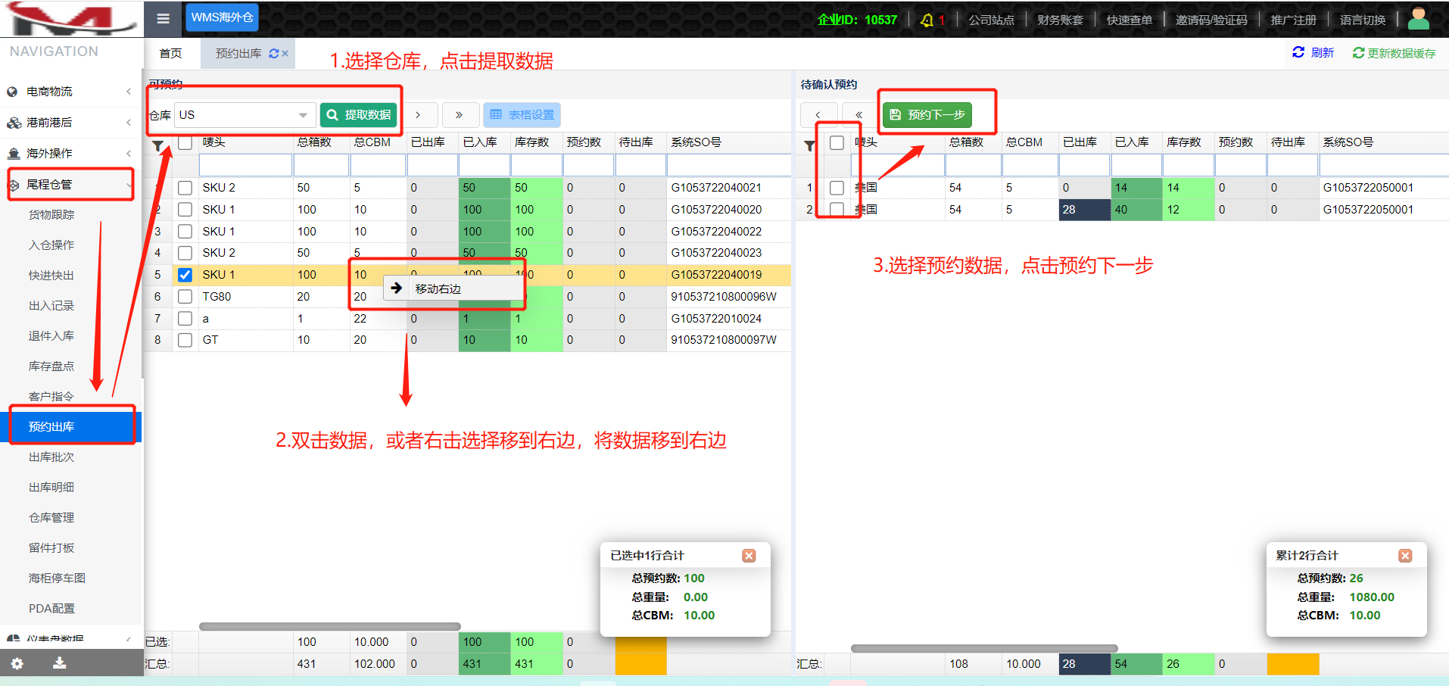
Task: Tick the checkbox for row G1053722040021
Action: (185, 188)
